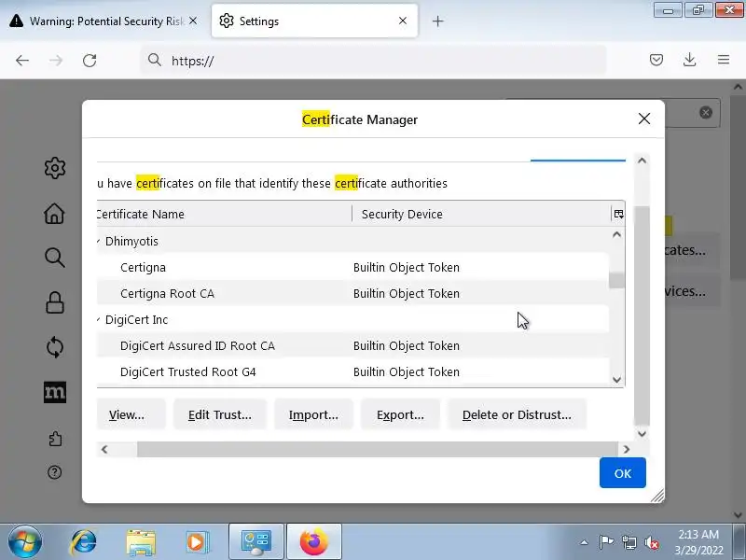Switch to Firefox taskbar button
This screenshot has height=560, width=746.
(314, 542)
